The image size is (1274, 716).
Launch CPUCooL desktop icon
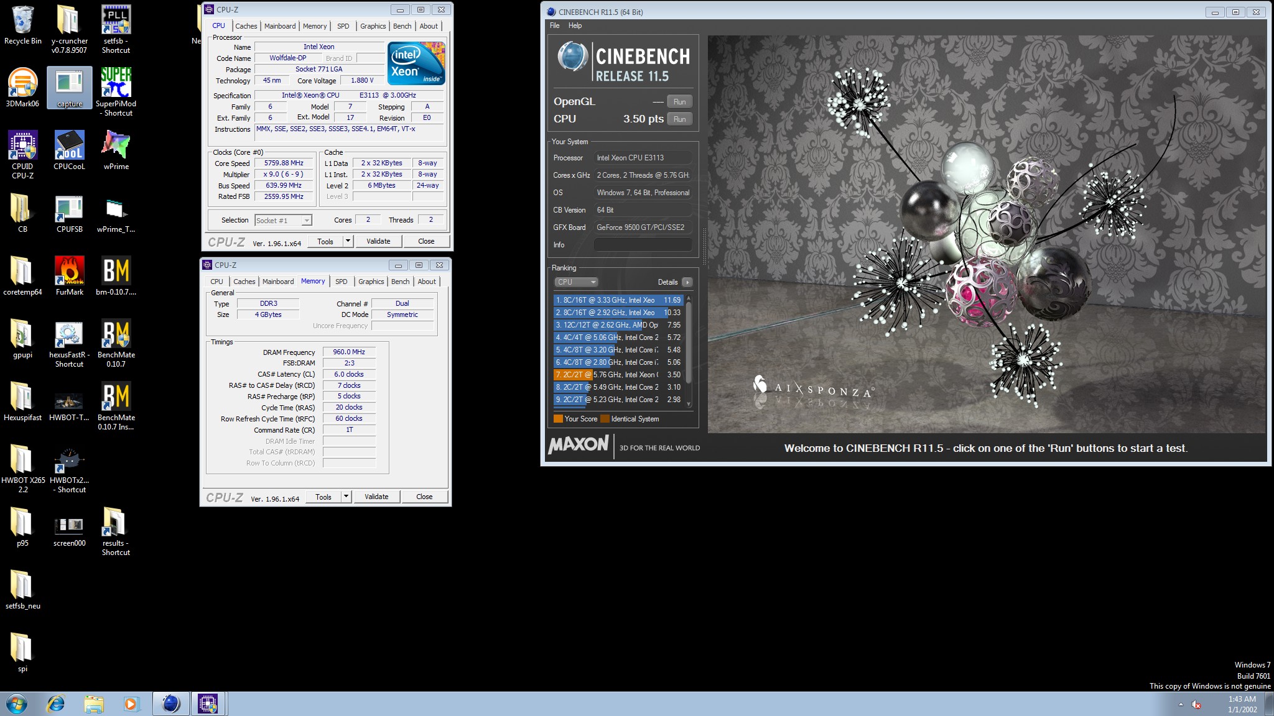69,150
